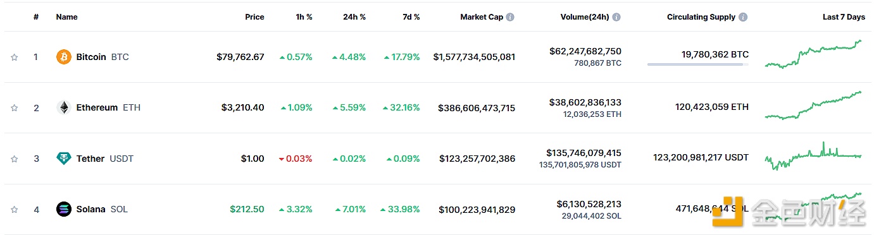Image resolution: width=874 pixels, height=235 pixels.
Task: Star Bitcoin to add to watchlist
Action: coord(14,57)
